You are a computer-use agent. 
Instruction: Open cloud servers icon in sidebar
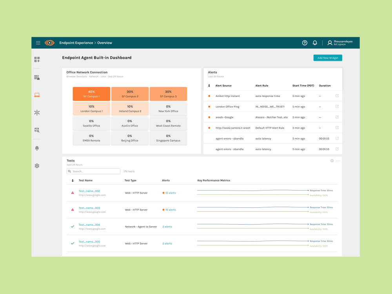[37, 77]
